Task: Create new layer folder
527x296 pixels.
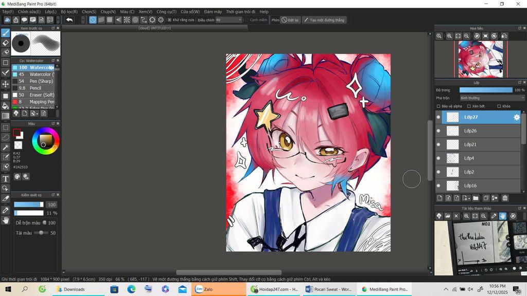Action: click(476, 198)
